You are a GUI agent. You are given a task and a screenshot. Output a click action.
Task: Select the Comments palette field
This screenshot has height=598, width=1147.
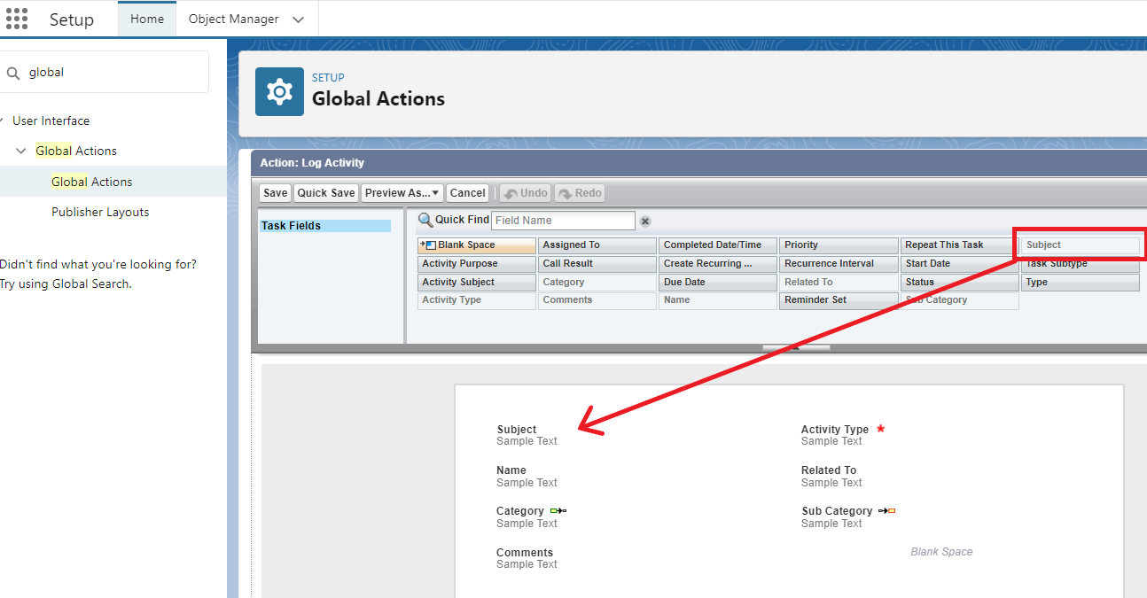[x=597, y=300]
